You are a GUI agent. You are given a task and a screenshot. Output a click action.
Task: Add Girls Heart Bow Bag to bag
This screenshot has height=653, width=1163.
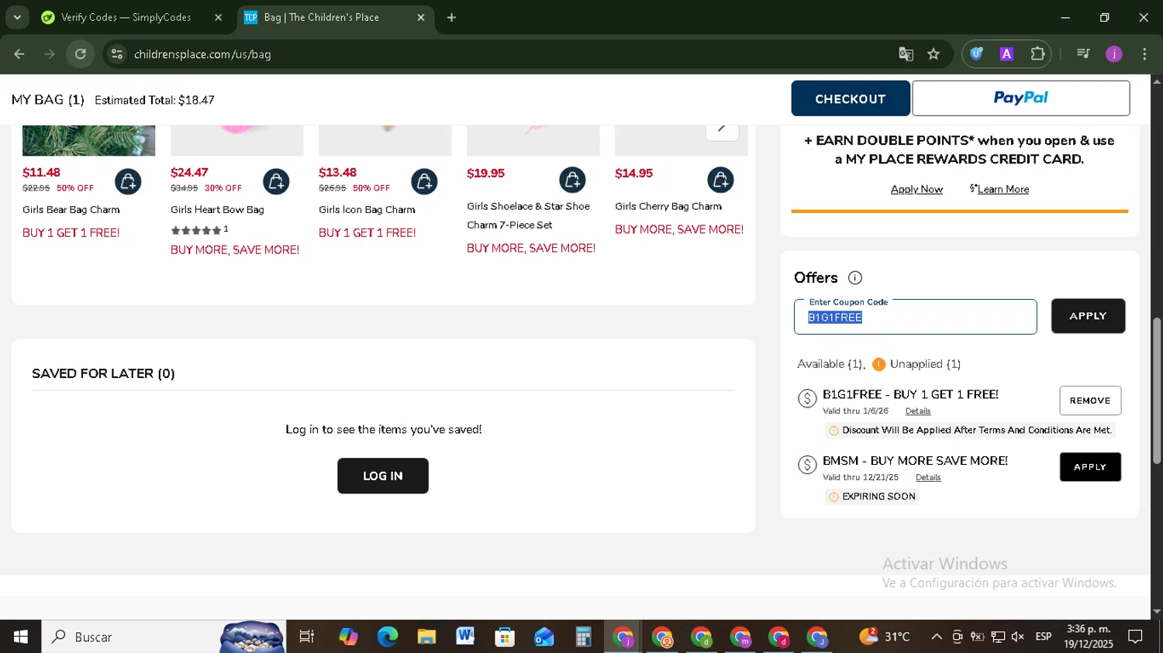point(276,182)
